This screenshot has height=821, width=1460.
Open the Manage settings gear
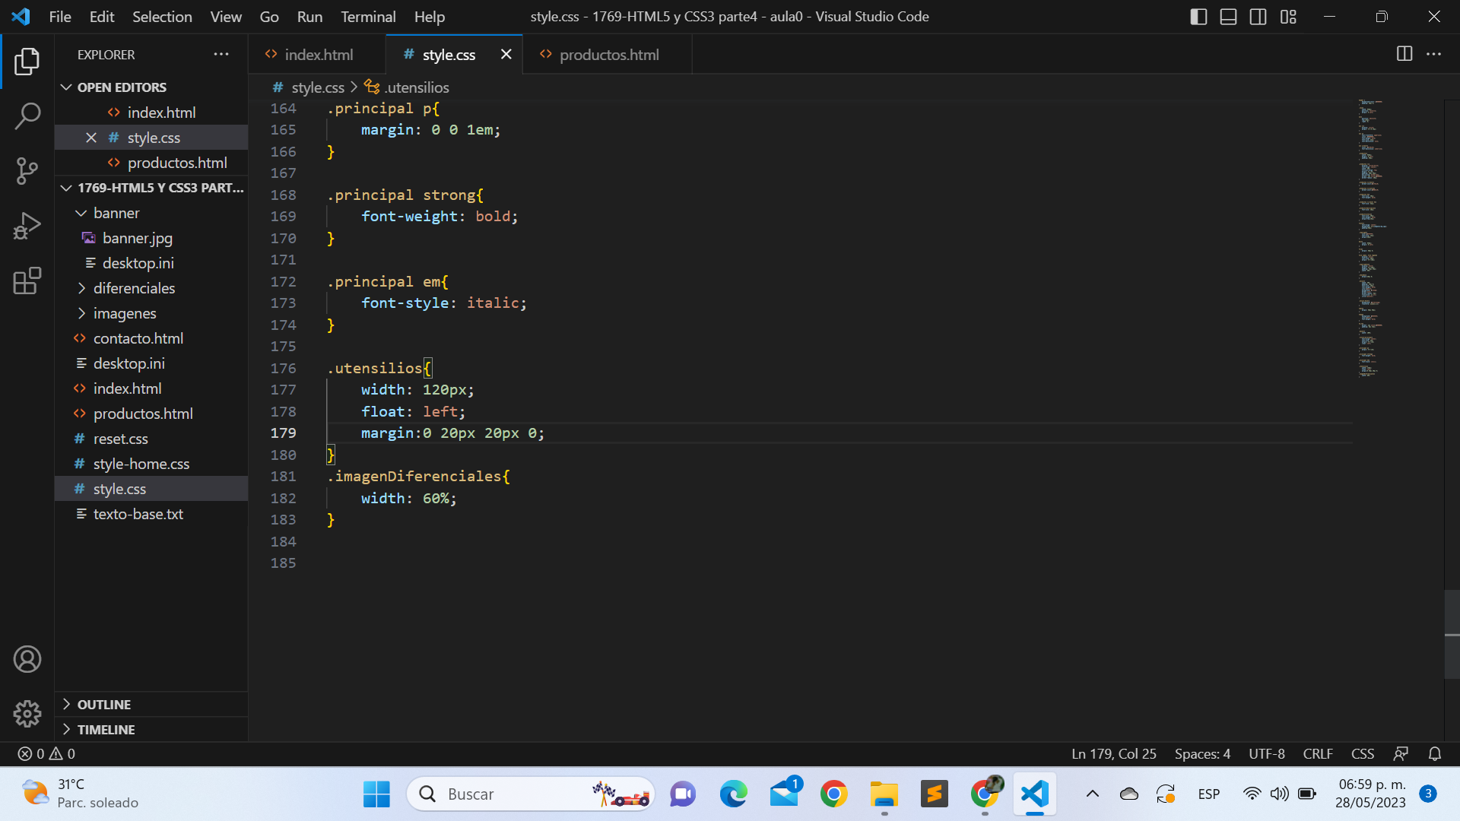coord(27,713)
